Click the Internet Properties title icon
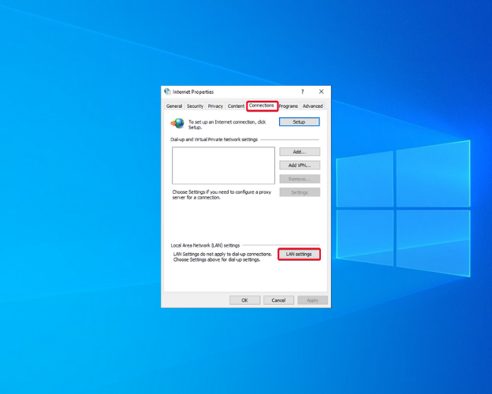This screenshot has height=394, width=492. click(x=167, y=91)
